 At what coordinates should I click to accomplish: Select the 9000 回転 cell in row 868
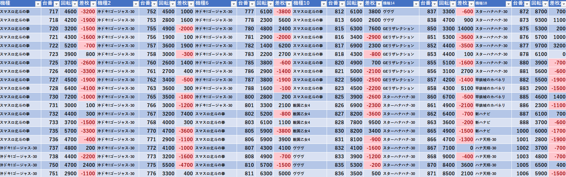pos(447,157)
